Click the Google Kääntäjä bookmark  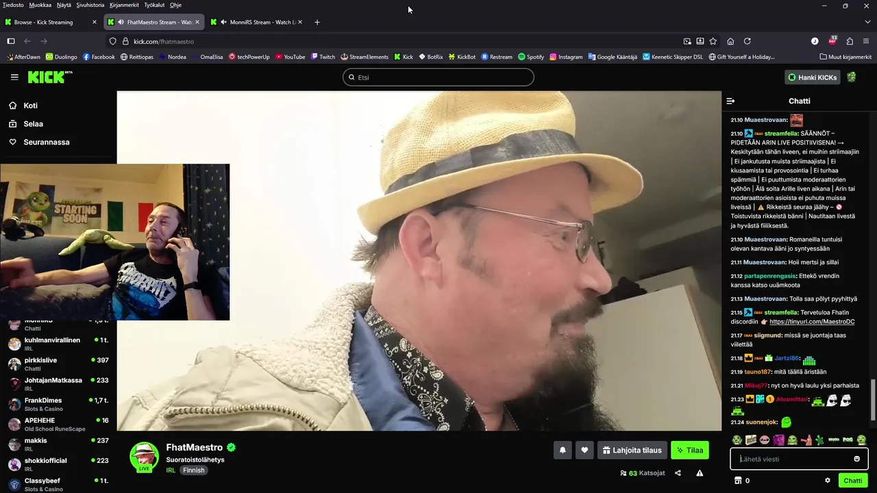click(x=613, y=57)
